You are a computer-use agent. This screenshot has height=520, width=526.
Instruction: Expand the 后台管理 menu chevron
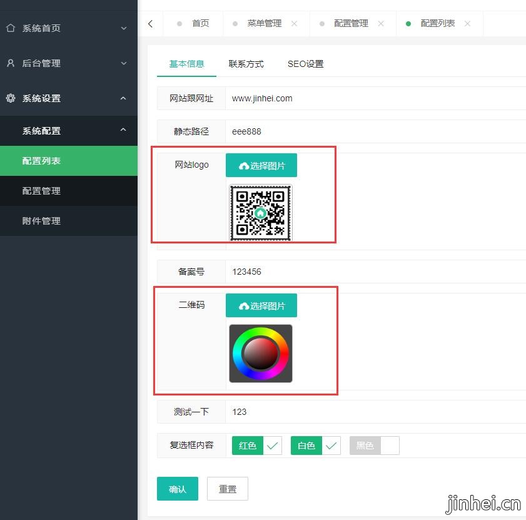coord(124,63)
